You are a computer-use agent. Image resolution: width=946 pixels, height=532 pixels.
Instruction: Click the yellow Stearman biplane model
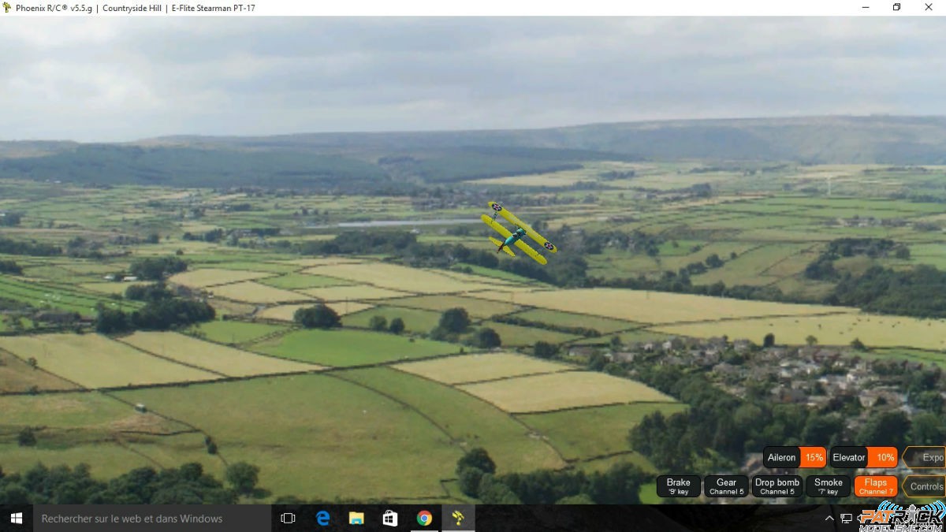point(518,233)
